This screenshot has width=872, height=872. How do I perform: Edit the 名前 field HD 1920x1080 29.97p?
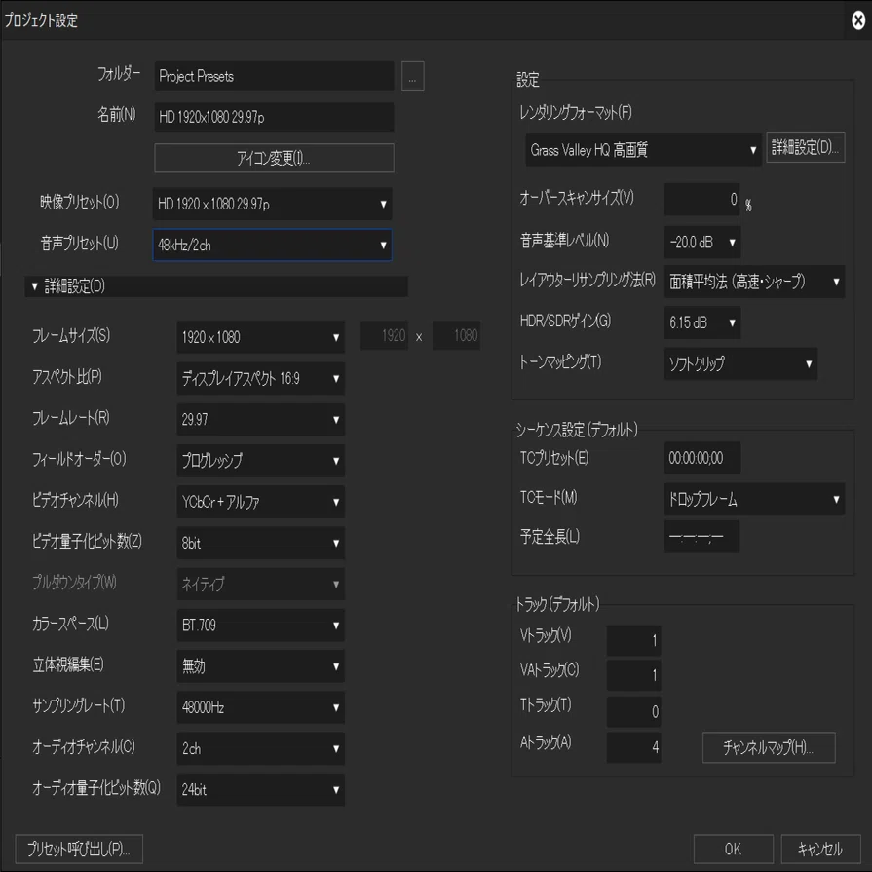pos(274,117)
